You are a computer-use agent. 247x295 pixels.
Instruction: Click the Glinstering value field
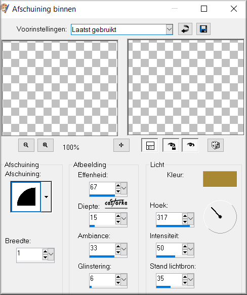102,279
